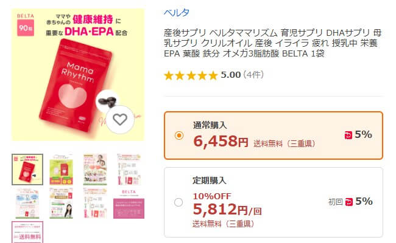Viewport: 396px width, 243px height.
Task: Open the ベルタ brand link
Action: pos(176,13)
